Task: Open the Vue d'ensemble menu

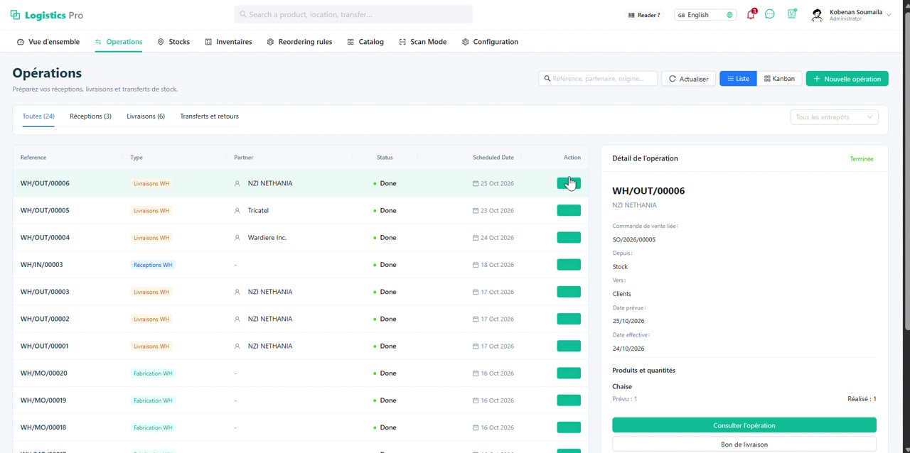Action: pos(48,42)
